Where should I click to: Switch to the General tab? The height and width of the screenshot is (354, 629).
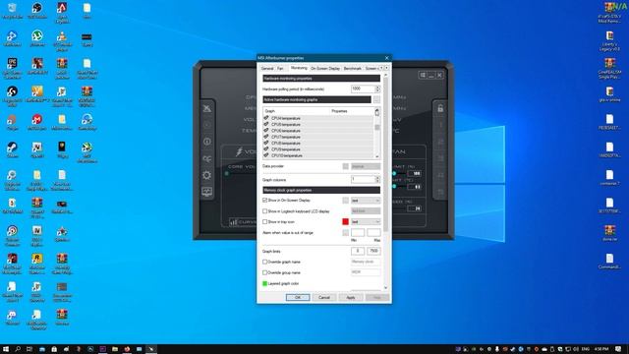(267, 69)
